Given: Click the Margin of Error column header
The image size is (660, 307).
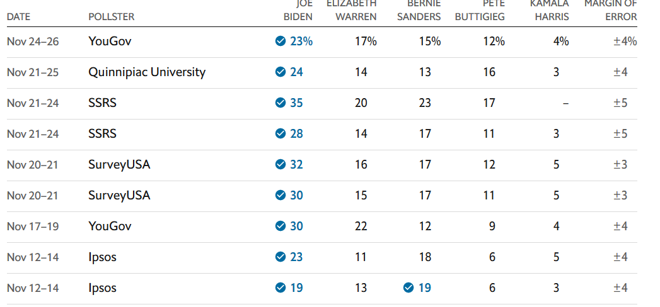Looking at the screenshot, I should click(610, 10).
